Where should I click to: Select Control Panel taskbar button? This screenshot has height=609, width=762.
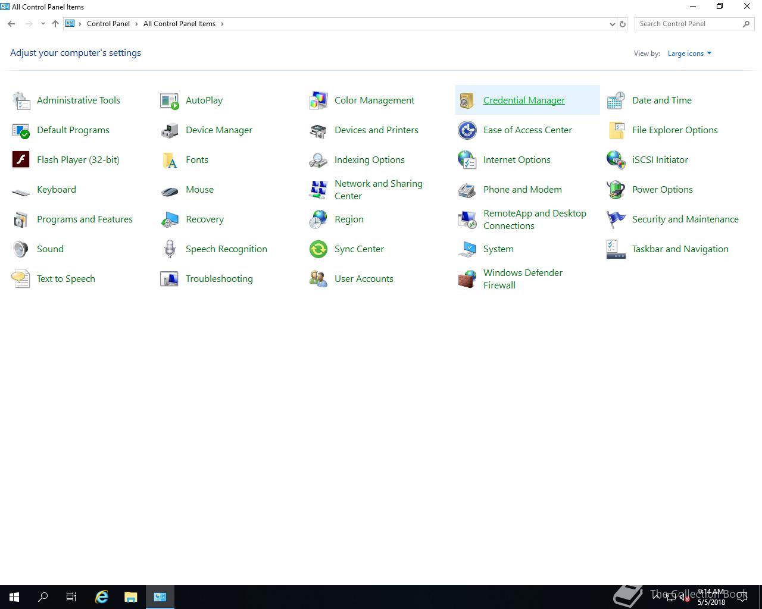click(x=160, y=597)
